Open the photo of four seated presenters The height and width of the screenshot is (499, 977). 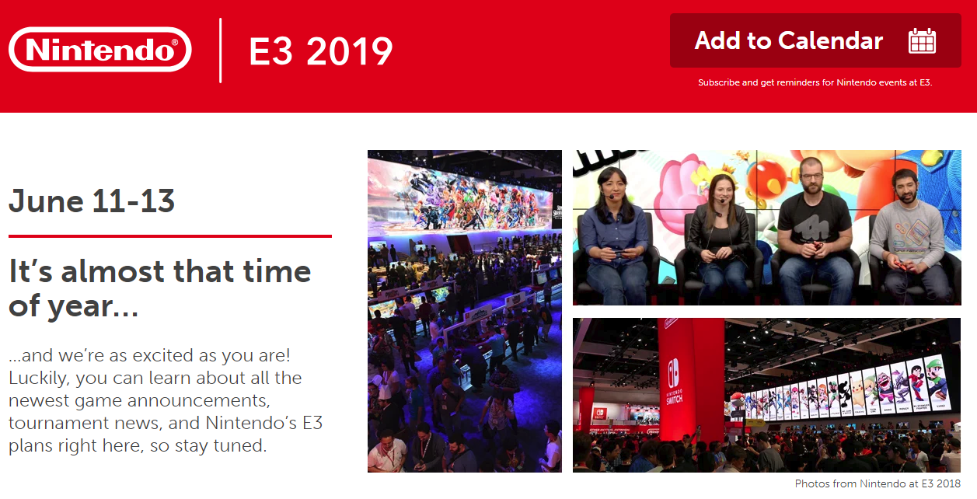pyautogui.click(x=766, y=227)
